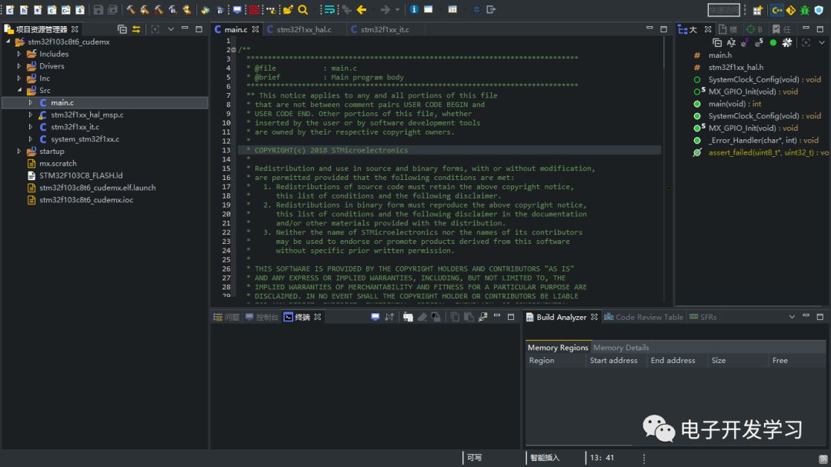
Task: Click the blue information toolbar icon
Action: coord(414,9)
